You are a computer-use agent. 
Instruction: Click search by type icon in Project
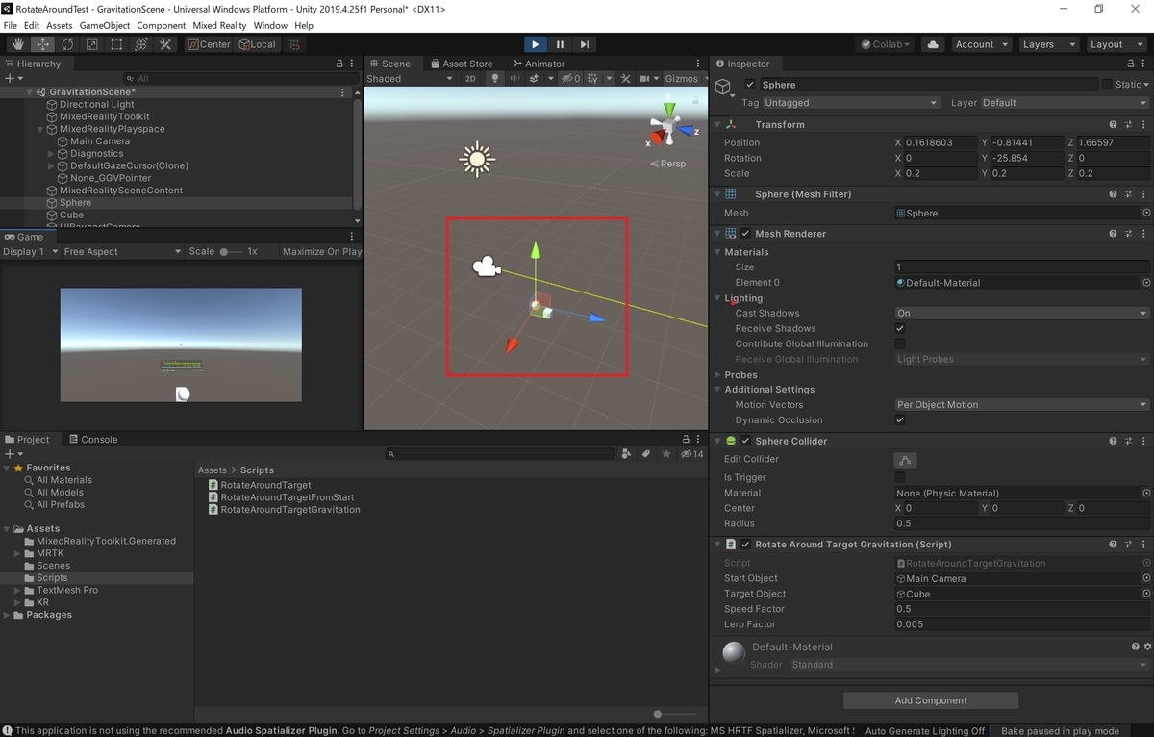627,453
